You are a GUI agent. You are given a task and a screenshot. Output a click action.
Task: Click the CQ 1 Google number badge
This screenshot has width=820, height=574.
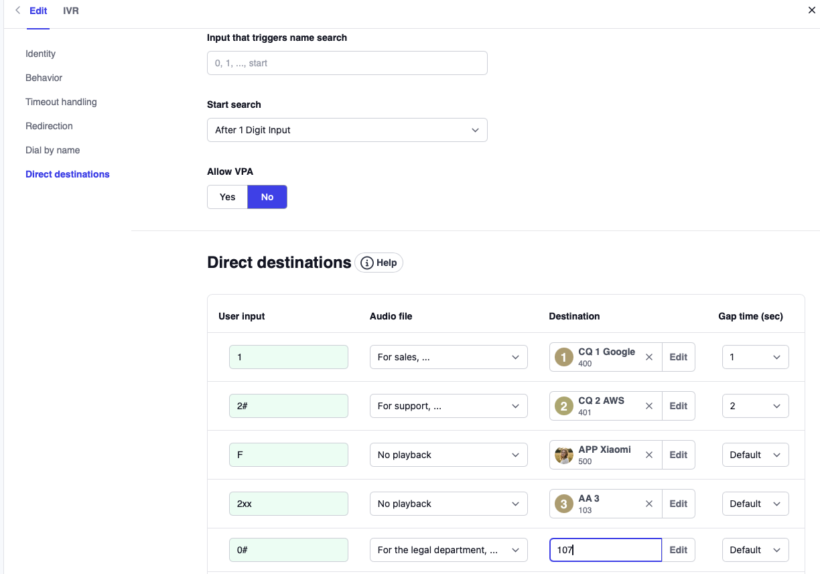pyautogui.click(x=564, y=357)
